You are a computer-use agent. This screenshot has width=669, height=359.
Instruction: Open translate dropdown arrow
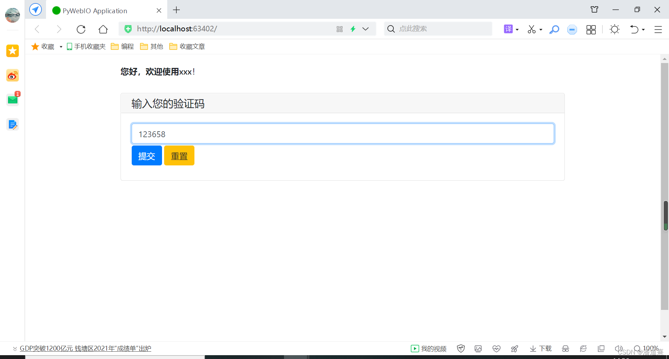click(x=517, y=30)
